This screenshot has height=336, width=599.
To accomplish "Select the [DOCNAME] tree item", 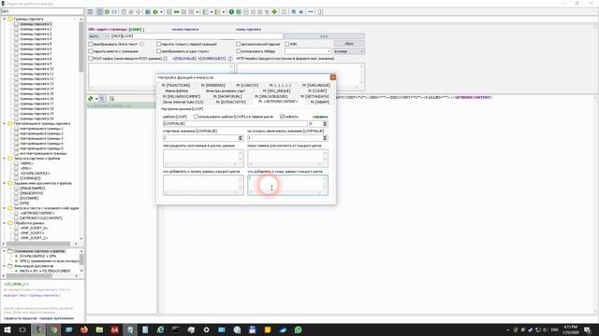I will [29, 198].
